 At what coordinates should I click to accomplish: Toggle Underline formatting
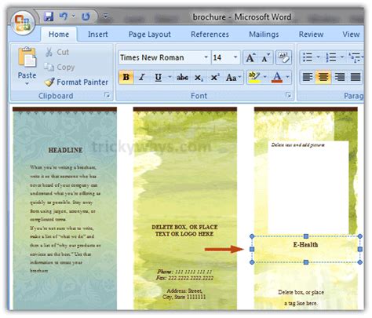click(158, 77)
